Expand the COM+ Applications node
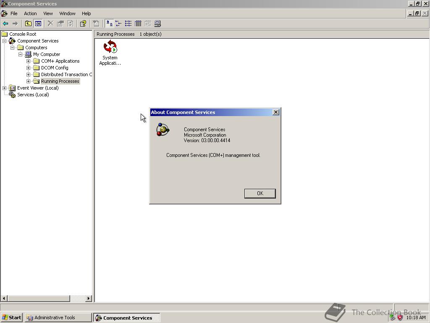This screenshot has width=430, height=323. (x=28, y=61)
